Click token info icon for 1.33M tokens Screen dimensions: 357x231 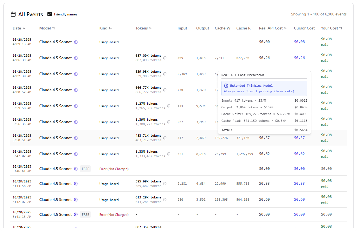tap(169, 154)
